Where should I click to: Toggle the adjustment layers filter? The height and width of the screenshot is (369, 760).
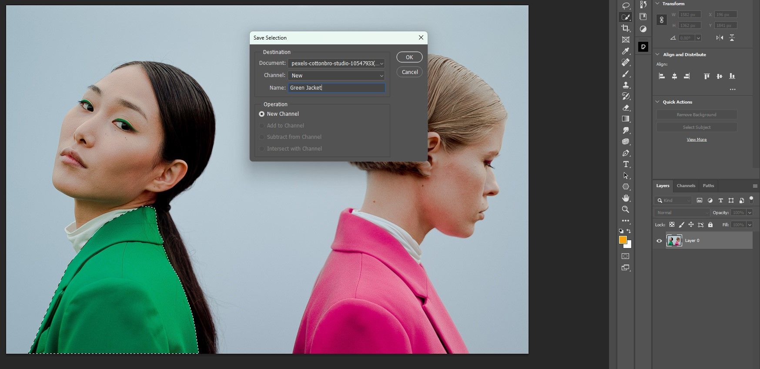710,201
